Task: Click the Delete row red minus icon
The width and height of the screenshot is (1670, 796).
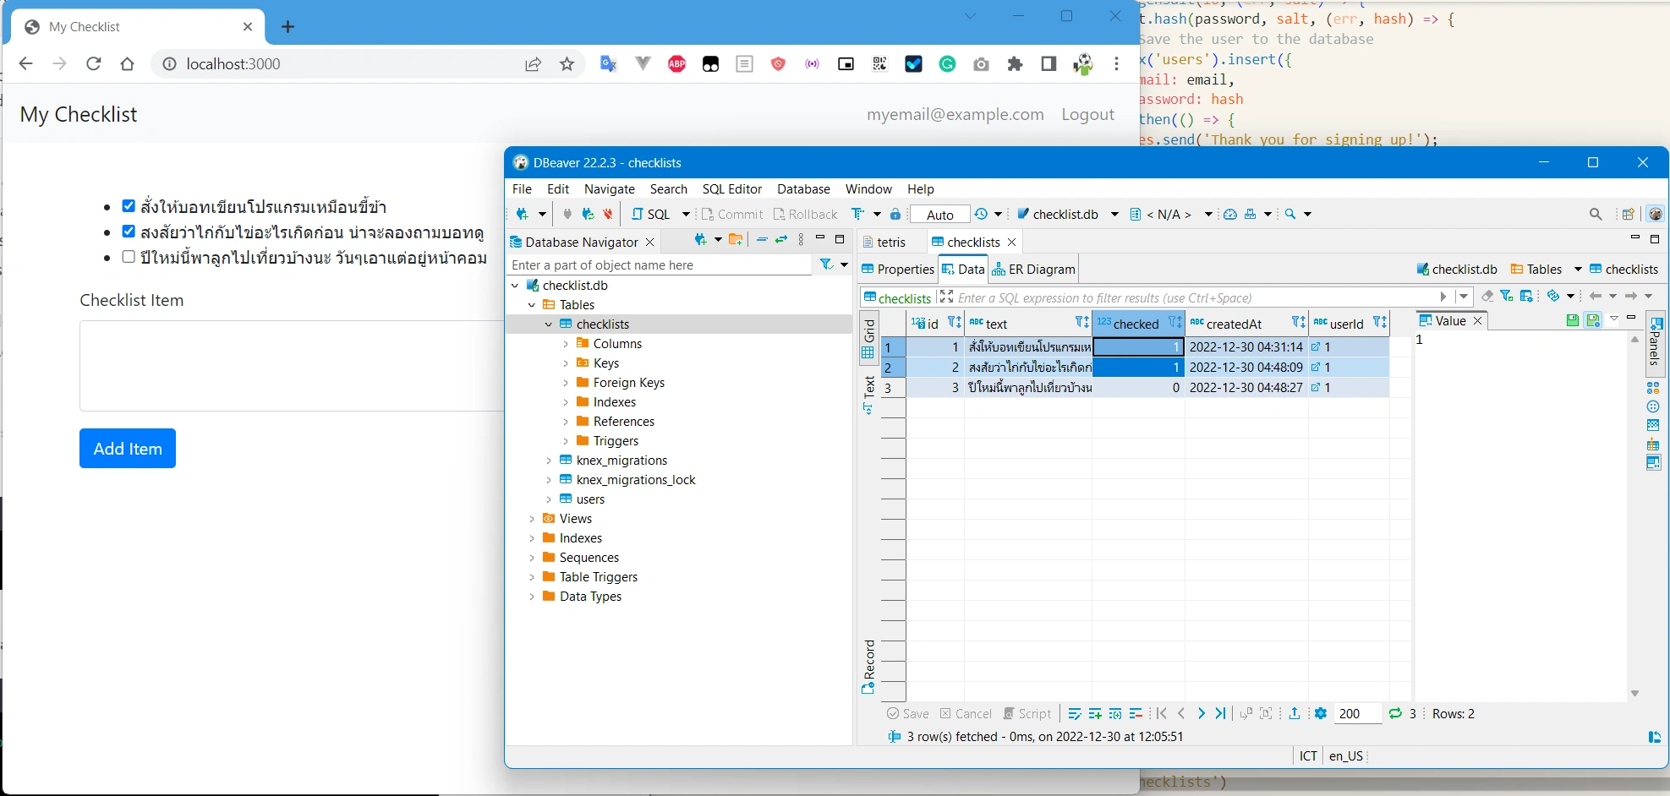Action: coord(1136,713)
